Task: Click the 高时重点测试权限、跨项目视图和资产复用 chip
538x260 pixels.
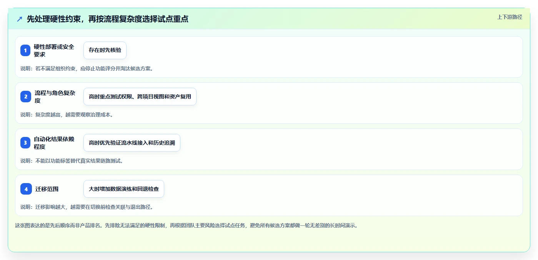Action: click(140, 97)
